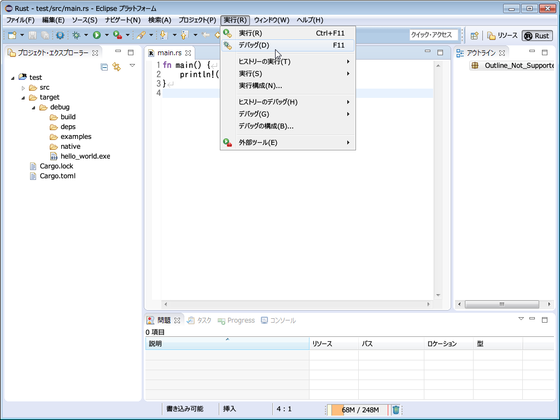Open Debug toolbar dropdown arrow
This screenshot has height=420, width=560.
[86, 35]
